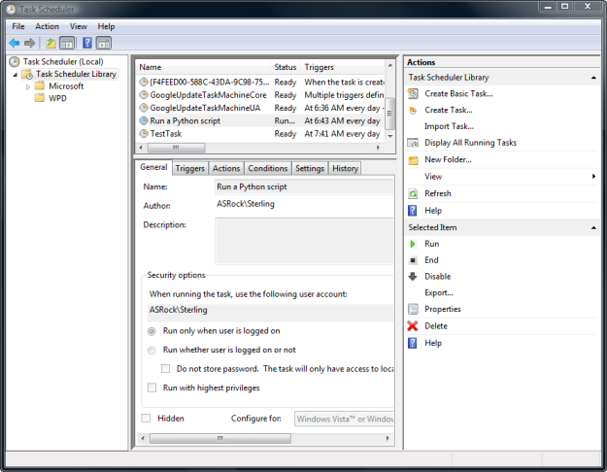The image size is (607, 472).
Task: Click the Up one level folder icon
Action: pos(51,43)
